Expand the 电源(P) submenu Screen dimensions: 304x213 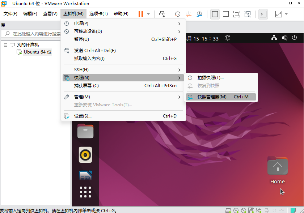123,24
